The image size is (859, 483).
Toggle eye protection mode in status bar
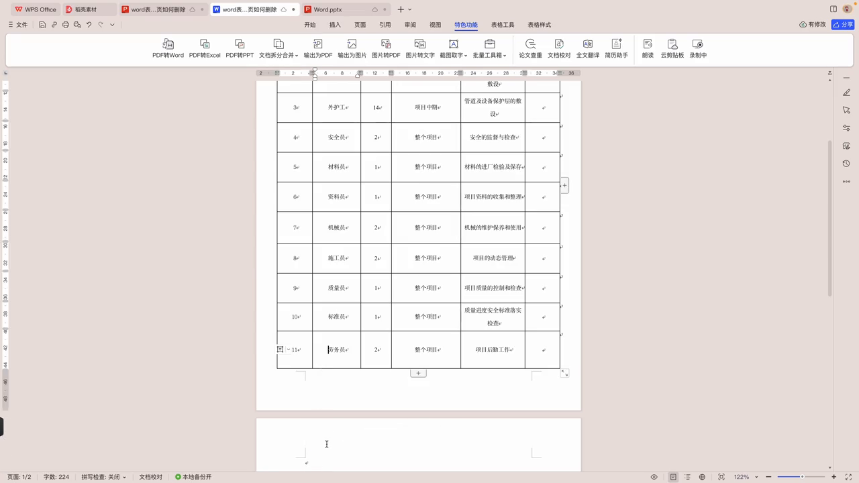click(x=654, y=477)
